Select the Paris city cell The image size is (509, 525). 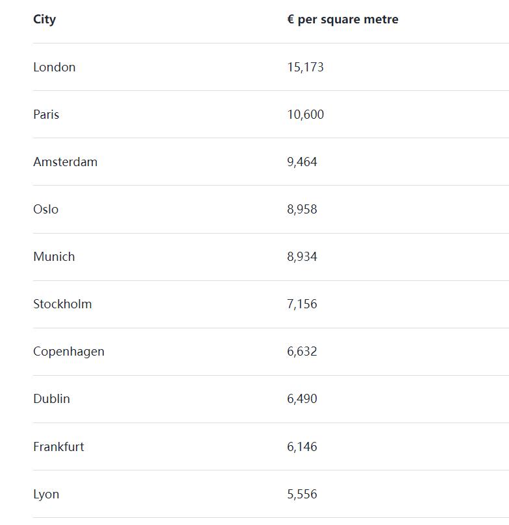click(46, 114)
